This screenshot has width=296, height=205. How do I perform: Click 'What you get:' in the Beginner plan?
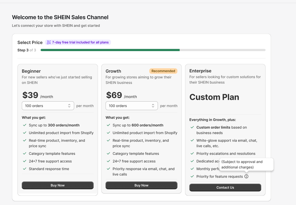coord(34,118)
